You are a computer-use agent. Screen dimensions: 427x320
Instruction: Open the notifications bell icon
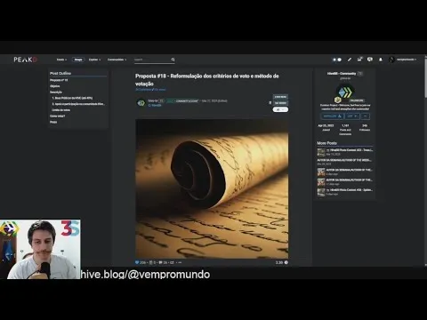coord(381,60)
